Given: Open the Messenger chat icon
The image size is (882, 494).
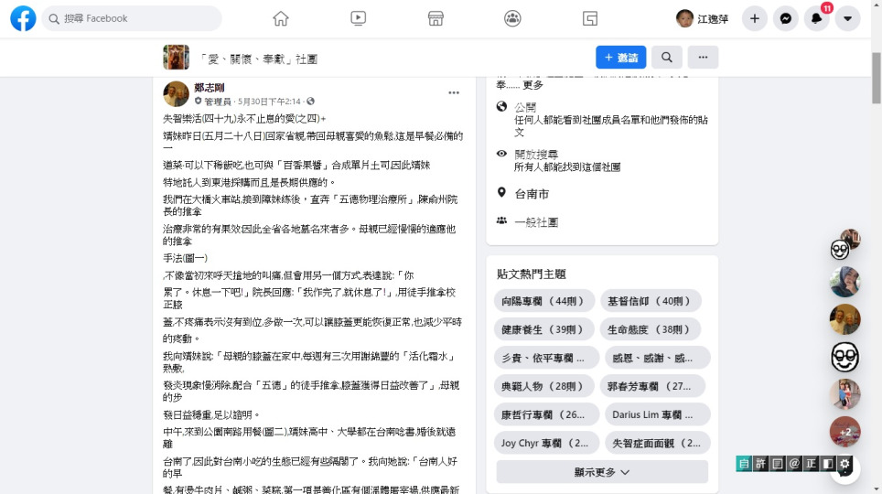Looking at the screenshot, I should [x=785, y=18].
